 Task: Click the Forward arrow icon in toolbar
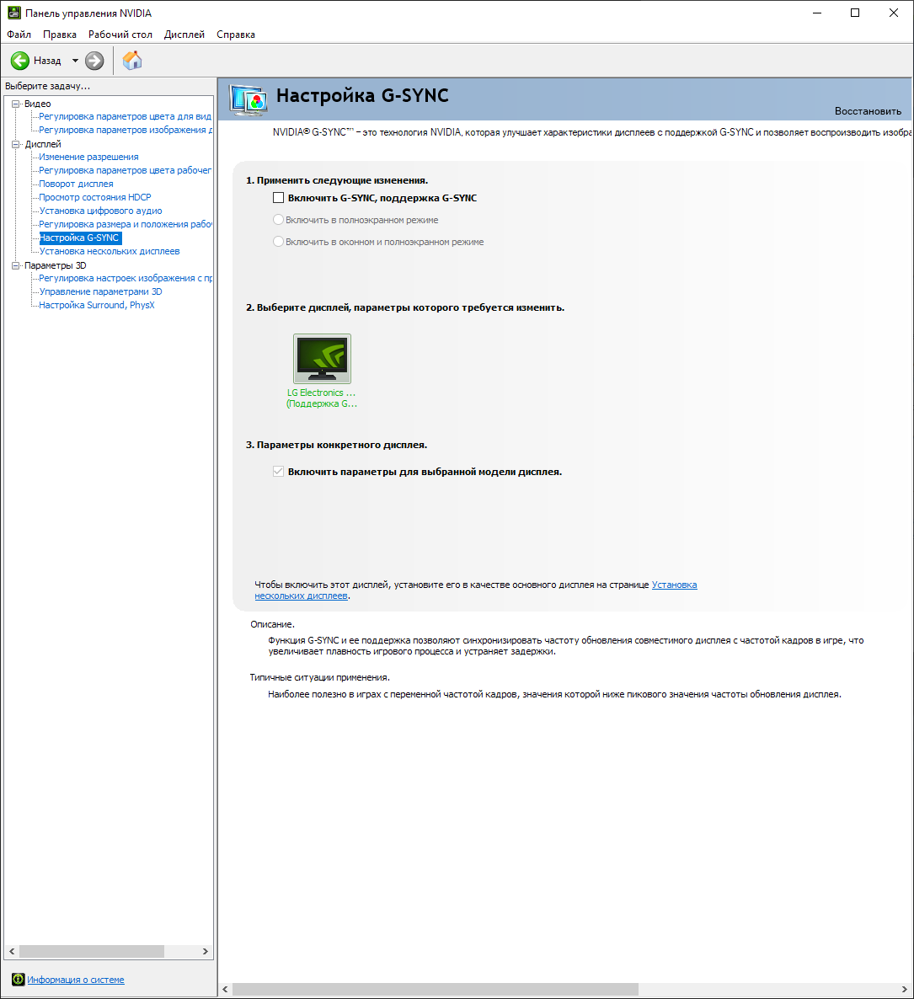[x=94, y=61]
